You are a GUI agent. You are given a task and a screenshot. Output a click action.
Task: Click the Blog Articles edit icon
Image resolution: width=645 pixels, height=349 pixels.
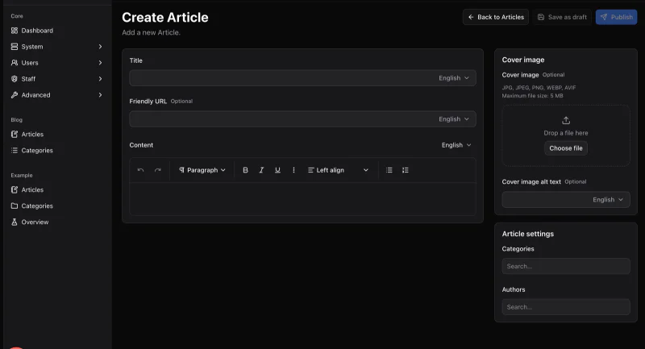(15, 134)
